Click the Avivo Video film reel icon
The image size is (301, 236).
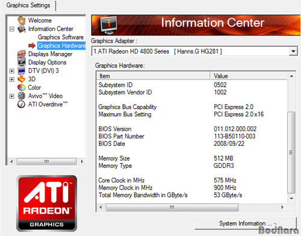click(x=22, y=96)
